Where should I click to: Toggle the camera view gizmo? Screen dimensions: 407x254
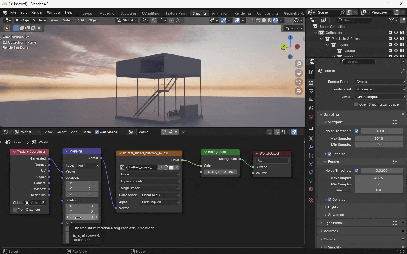(299, 82)
